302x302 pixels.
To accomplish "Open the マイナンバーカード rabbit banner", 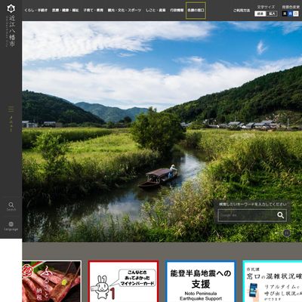I will pos(123,282).
